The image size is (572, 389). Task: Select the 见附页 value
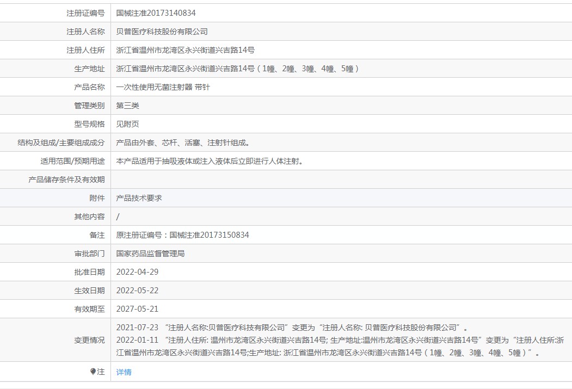pos(128,124)
